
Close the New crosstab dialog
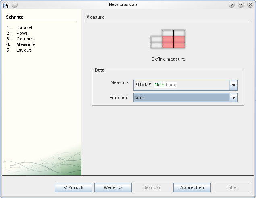pyautogui.click(x=250, y=5)
